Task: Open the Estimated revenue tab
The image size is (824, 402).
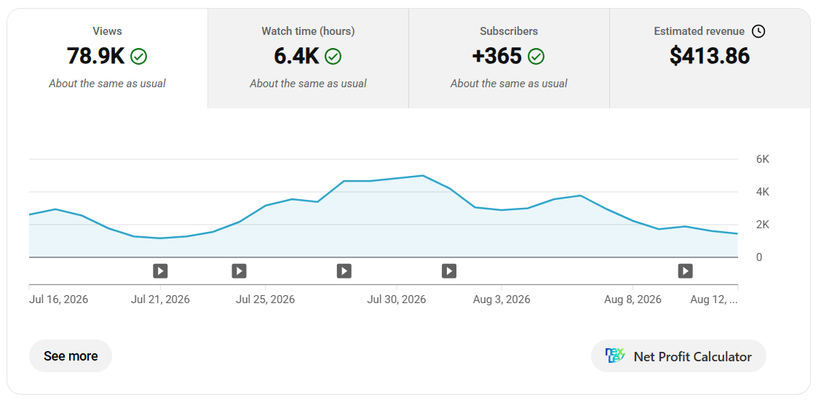Action: pyautogui.click(x=710, y=58)
